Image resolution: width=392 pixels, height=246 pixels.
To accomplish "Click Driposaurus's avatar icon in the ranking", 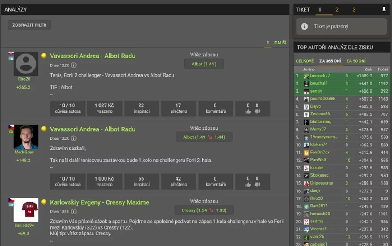I will 306,183.
